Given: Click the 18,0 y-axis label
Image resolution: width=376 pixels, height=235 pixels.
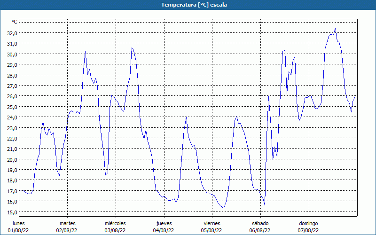Looking at the screenshot, I should [x=12, y=180].
